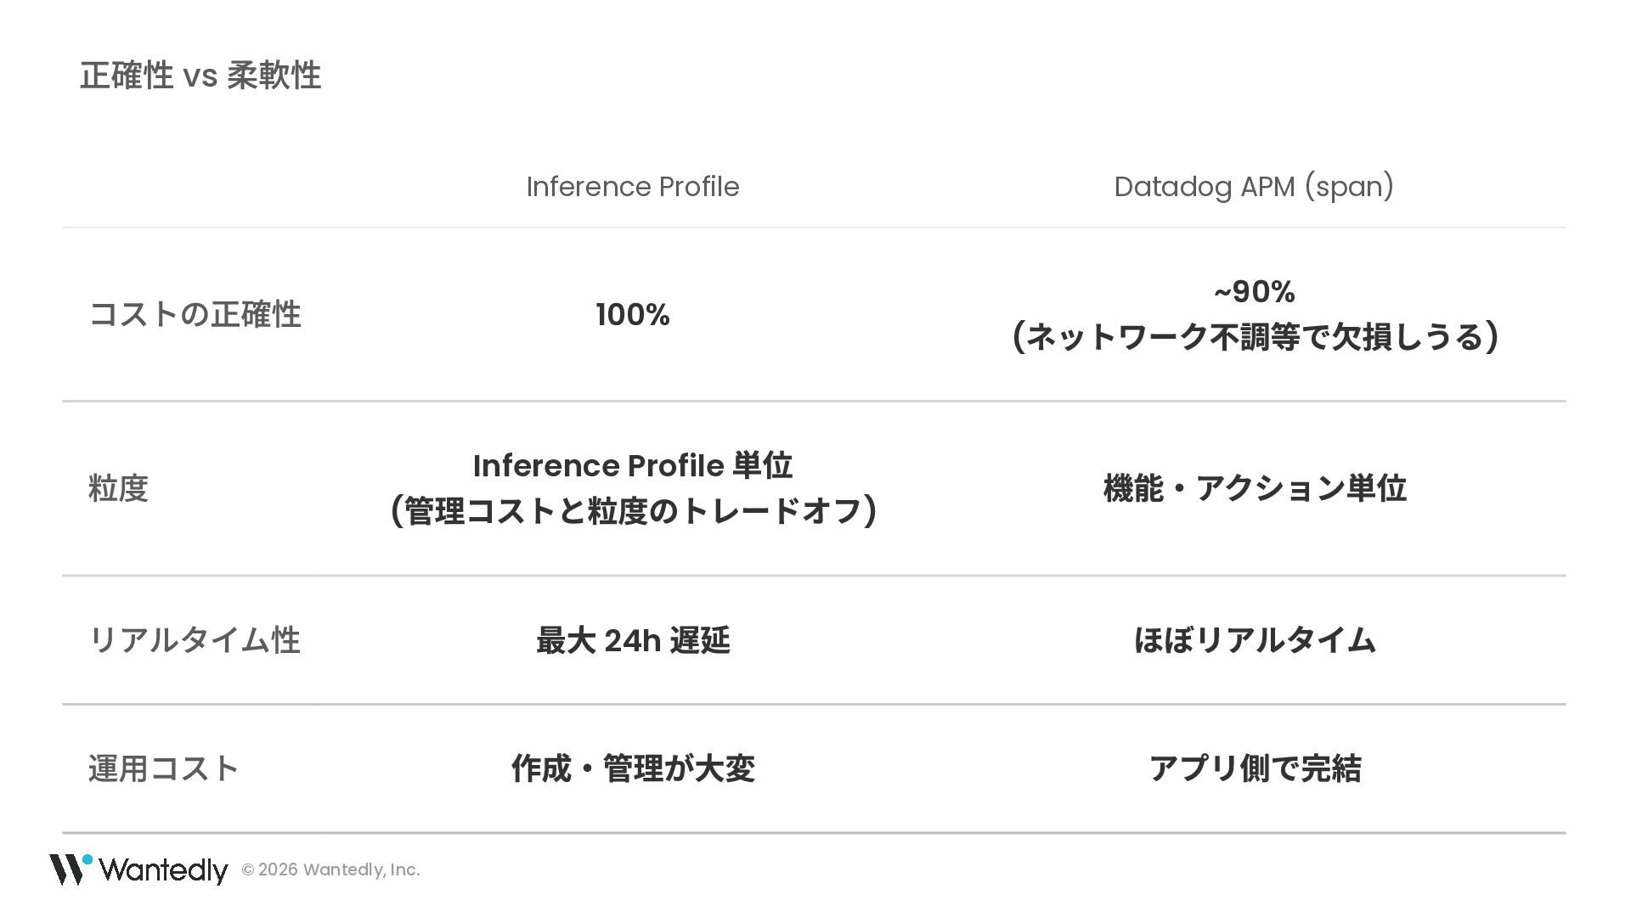This screenshot has height=917, width=1631.
Task: Select the アプリ側で完結 cell
Action: [x=1255, y=769]
